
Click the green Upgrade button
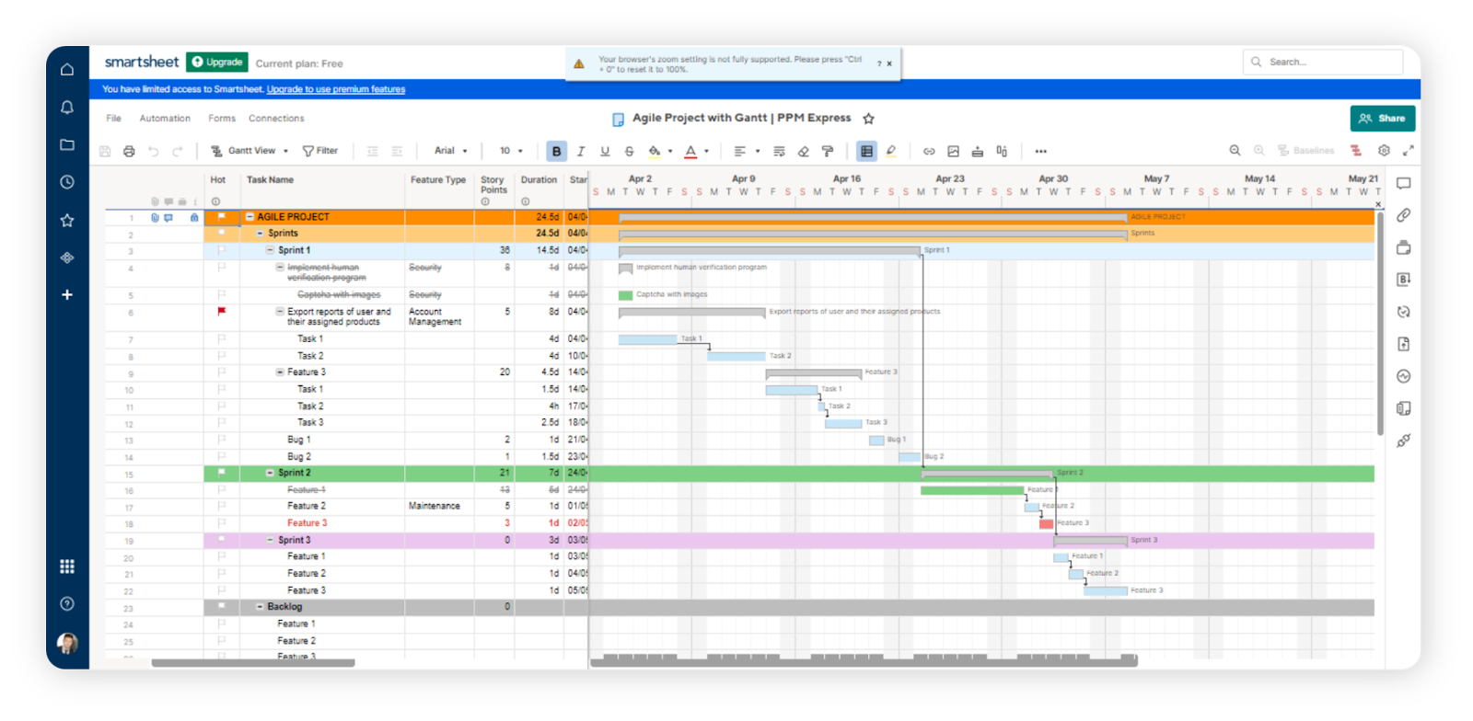217,63
